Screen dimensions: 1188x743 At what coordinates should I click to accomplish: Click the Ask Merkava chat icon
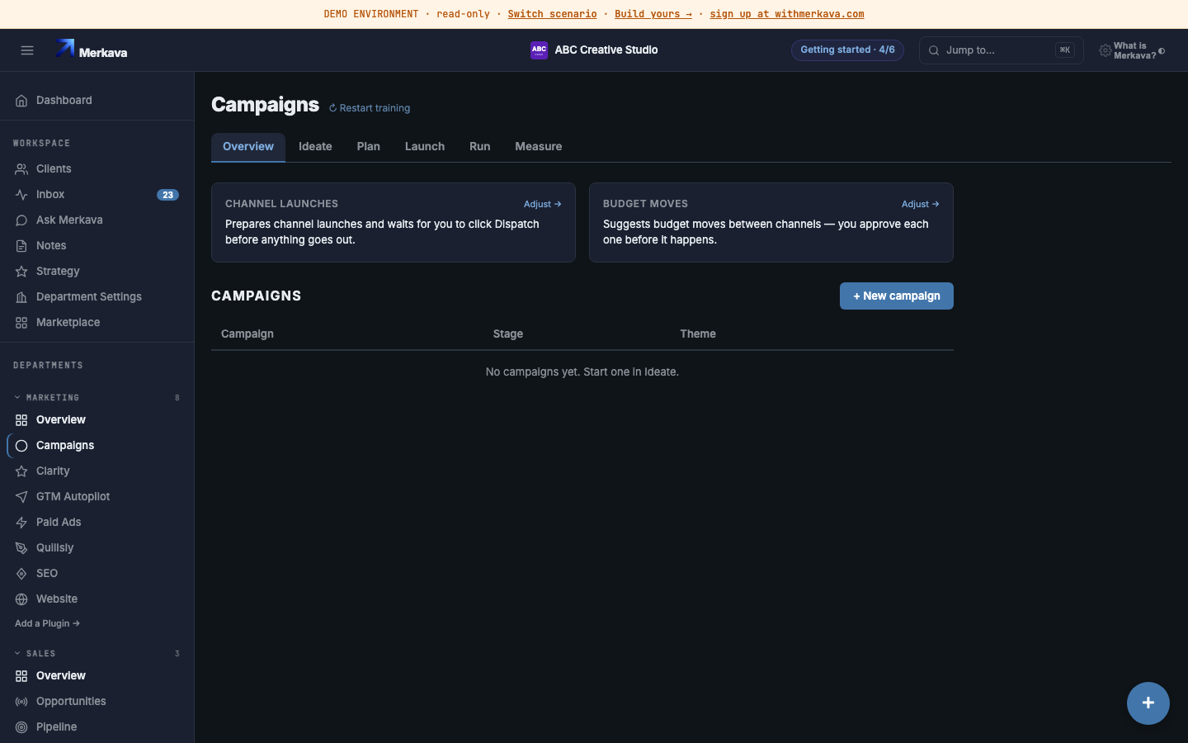[x=21, y=220]
